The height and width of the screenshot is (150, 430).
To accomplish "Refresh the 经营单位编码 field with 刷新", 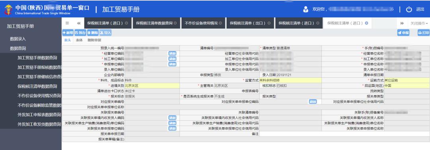I will click(172, 53).
